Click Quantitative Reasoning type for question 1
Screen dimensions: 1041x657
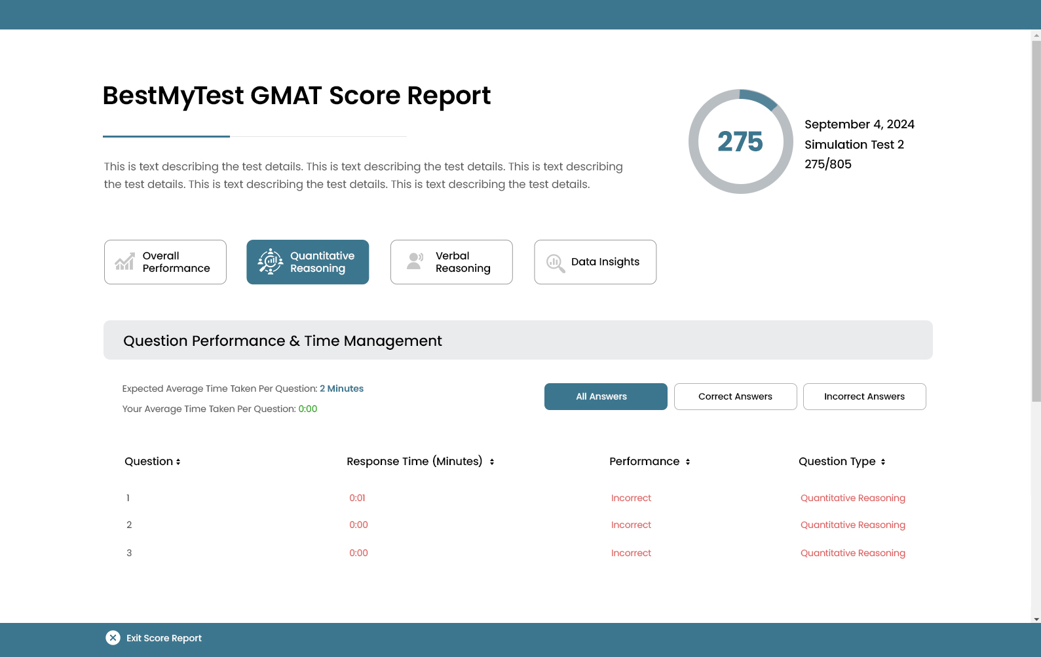[x=853, y=498]
